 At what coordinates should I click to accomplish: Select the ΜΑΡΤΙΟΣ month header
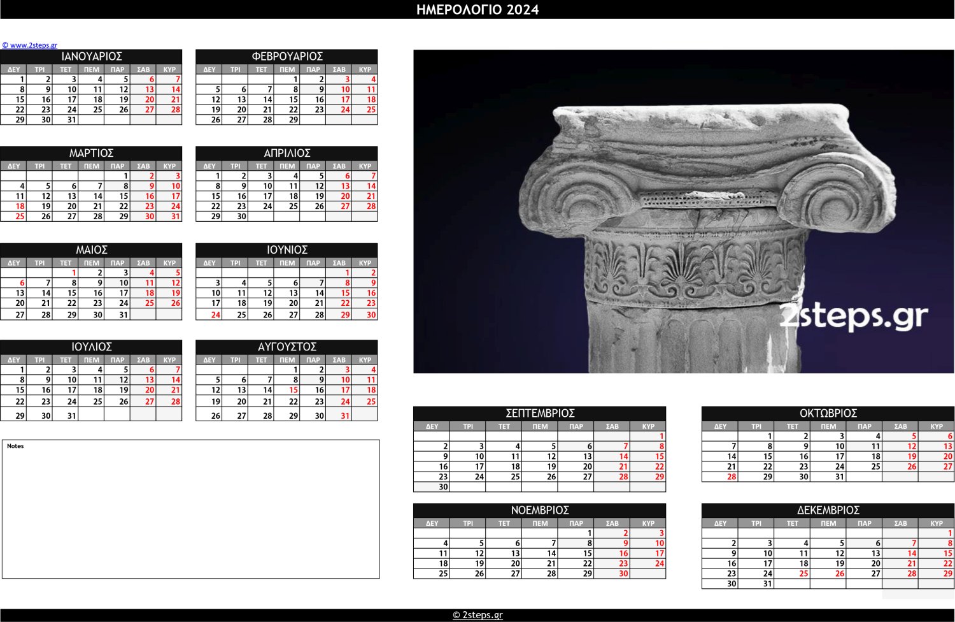pos(91,154)
